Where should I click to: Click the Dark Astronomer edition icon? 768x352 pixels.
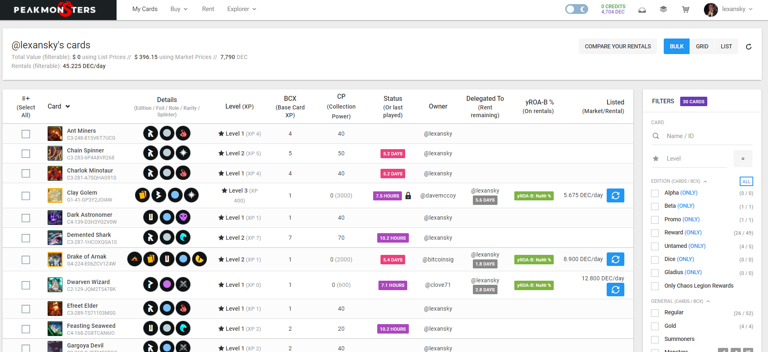coord(151,217)
